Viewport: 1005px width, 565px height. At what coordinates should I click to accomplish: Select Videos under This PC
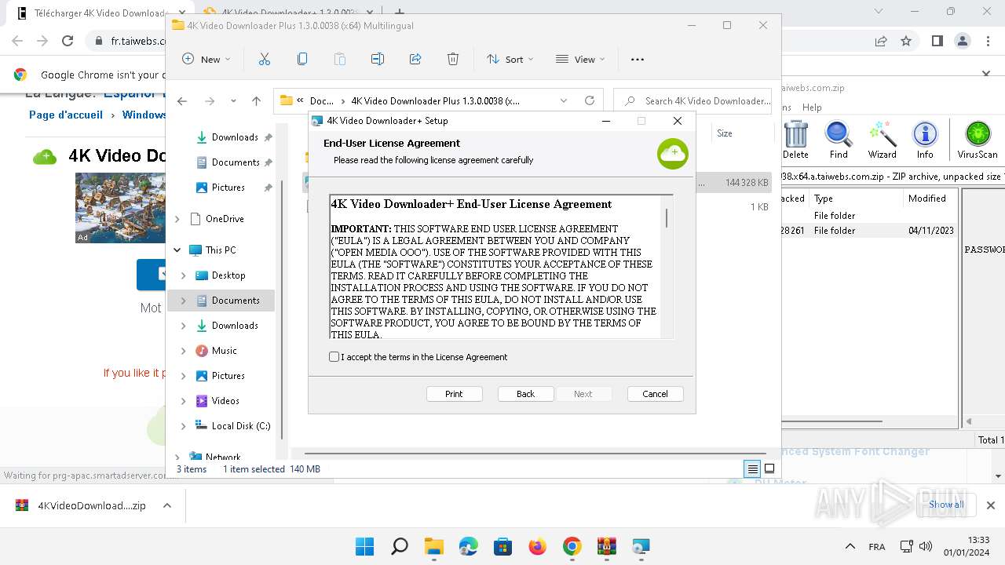(x=225, y=401)
